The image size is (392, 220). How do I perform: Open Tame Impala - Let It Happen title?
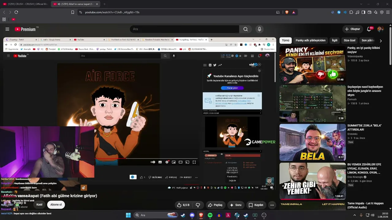tap(365, 205)
